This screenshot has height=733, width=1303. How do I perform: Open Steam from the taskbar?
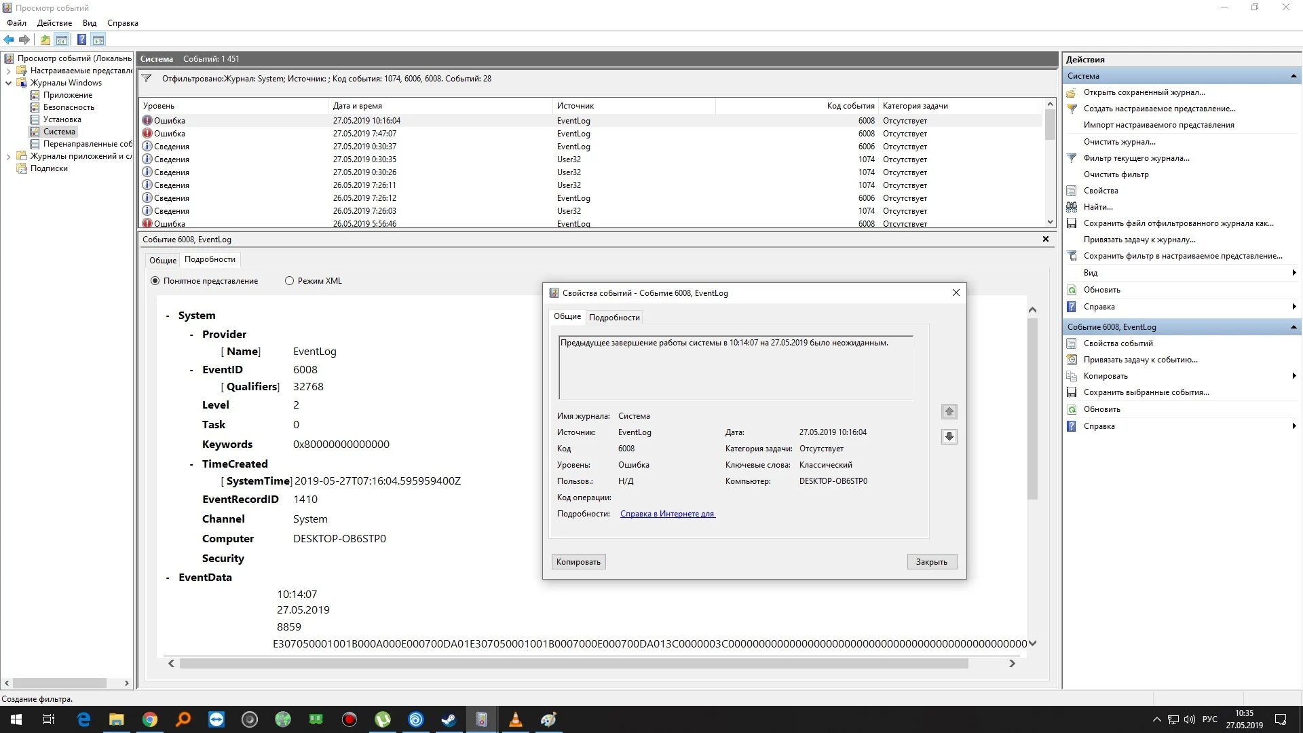pos(449,719)
